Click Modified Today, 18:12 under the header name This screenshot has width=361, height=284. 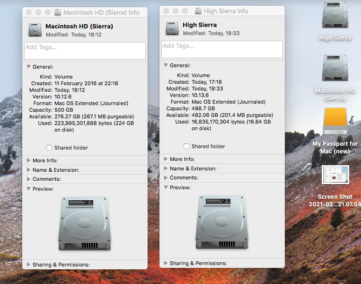coord(74,35)
